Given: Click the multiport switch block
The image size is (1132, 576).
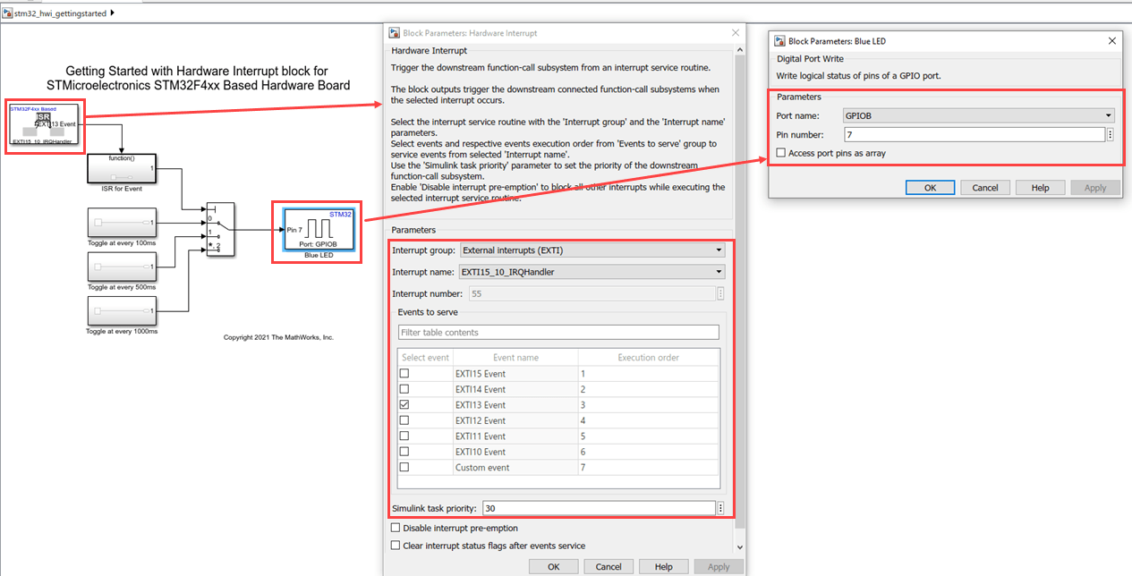Looking at the screenshot, I should coord(219,229).
